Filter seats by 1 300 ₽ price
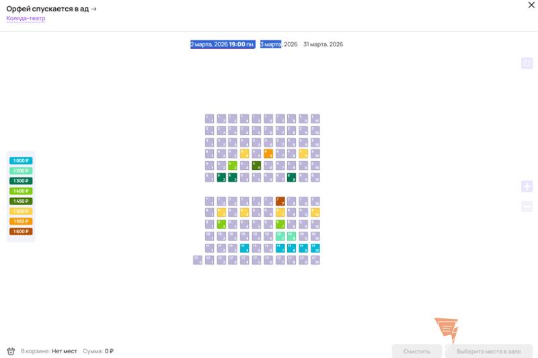Image resolution: width=538 pixels, height=358 pixels. tap(21, 181)
